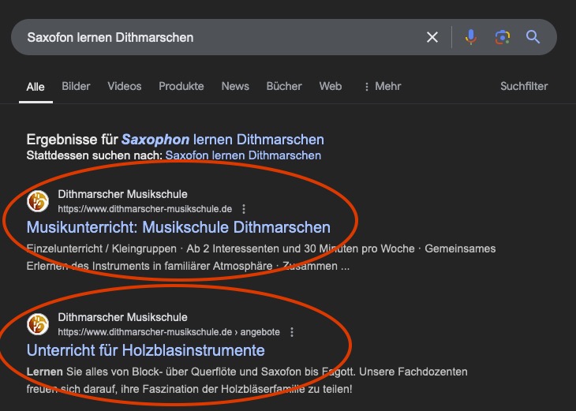Open the Suchfilter options
The height and width of the screenshot is (411, 576).
click(524, 86)
